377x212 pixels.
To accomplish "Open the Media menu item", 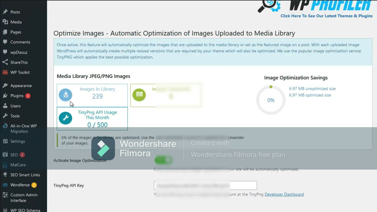I will click(x=16, y=22).
